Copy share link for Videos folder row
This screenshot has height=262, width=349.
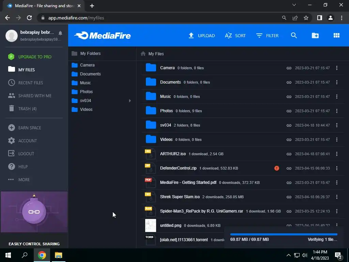click(289, 140)
